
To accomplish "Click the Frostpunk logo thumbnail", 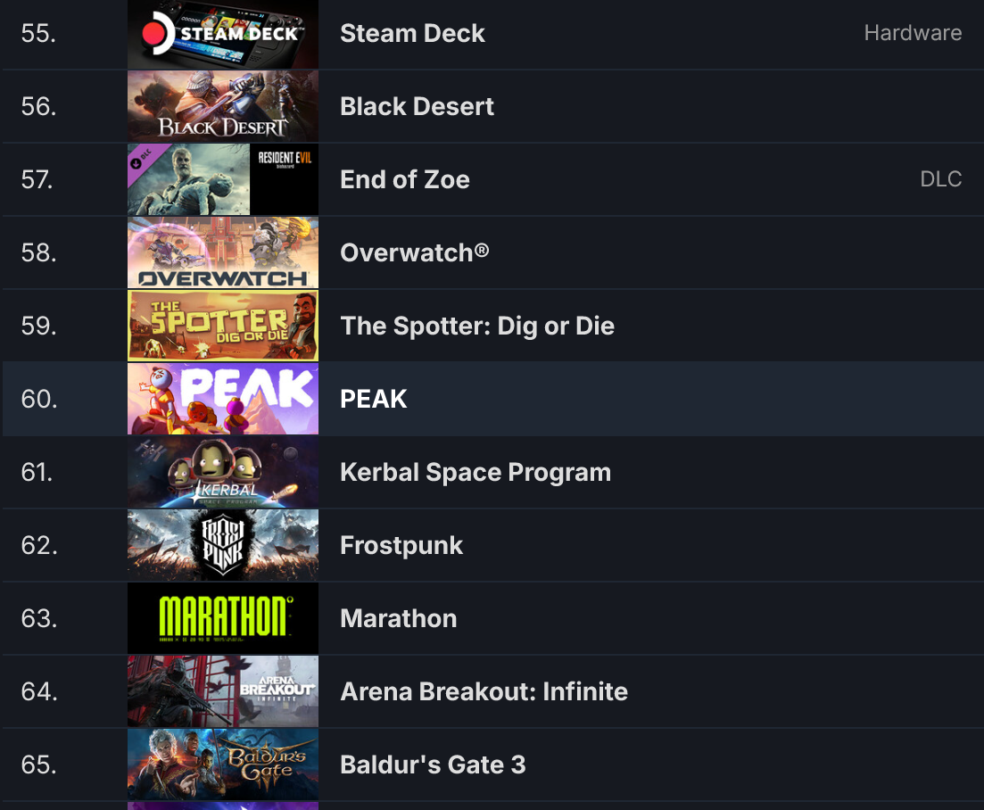I will coord(223,544).
